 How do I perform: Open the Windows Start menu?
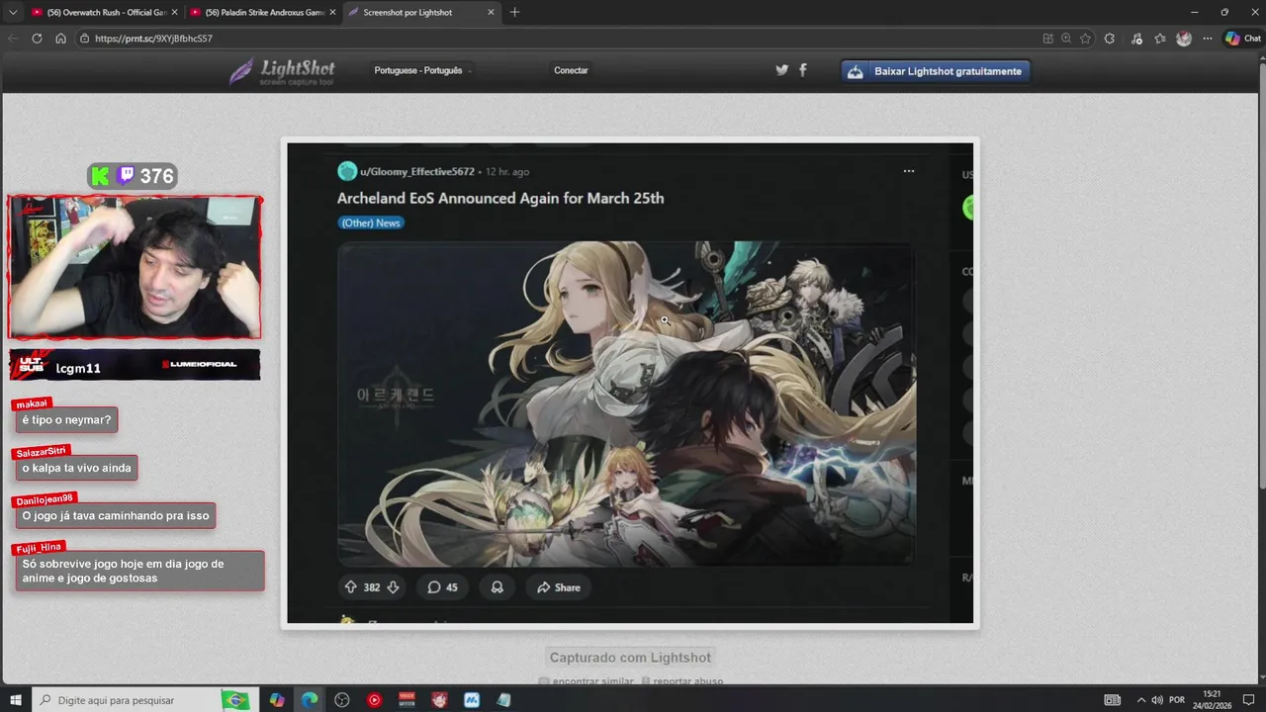coord(16,700)
